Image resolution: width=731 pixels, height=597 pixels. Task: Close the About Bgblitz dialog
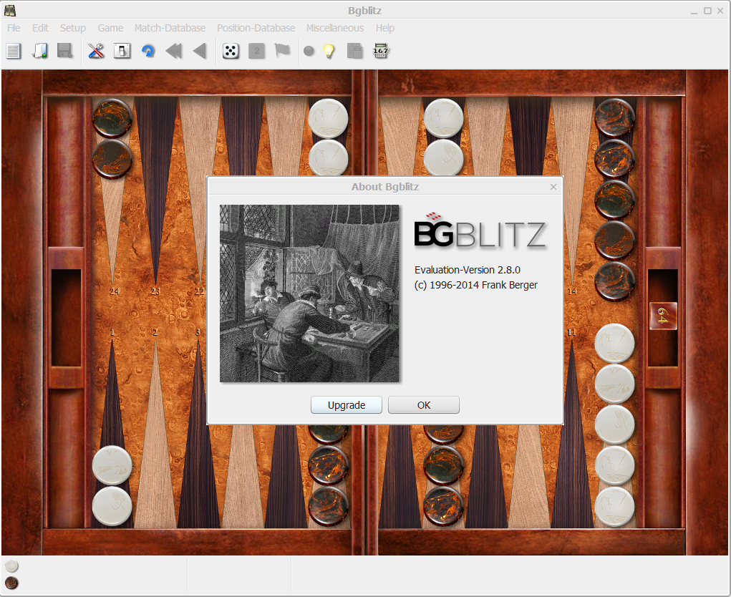(553, 187)
